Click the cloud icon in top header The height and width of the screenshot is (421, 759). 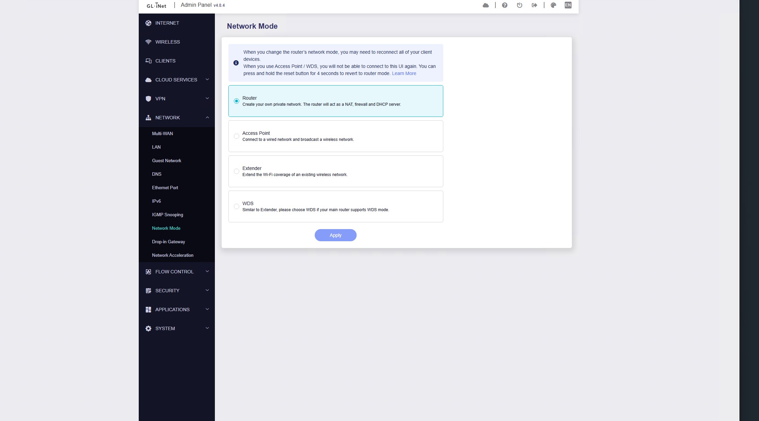tap(486, 5)
